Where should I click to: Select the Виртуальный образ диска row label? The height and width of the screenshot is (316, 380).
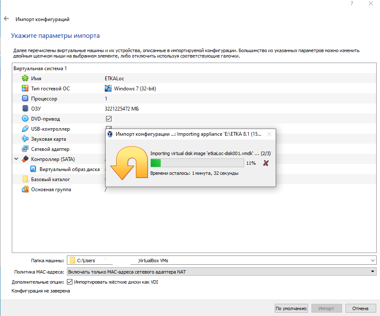69,169
